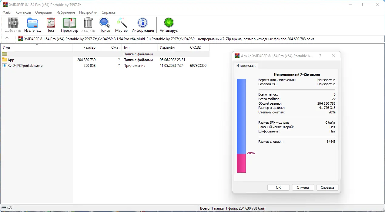This screenshot has height=212, width=385.
Task: Select the Добавить (Add) archive tool
Action: [x=12, y=24]
